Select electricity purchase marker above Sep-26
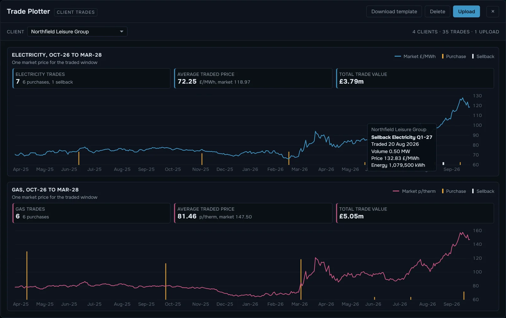Screen dimensions: 506x318 [x=460, y=164]
